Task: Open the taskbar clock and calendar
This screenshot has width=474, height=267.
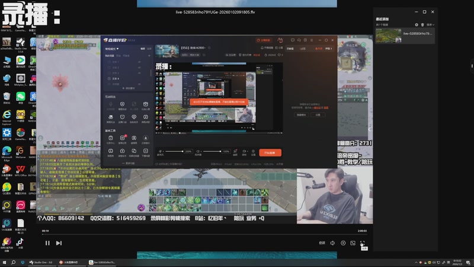Action: coord(457,262)
